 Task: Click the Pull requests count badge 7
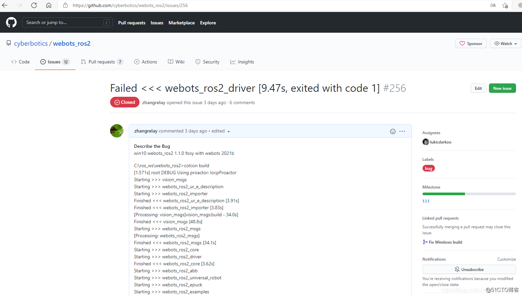[x=120, y=62]
